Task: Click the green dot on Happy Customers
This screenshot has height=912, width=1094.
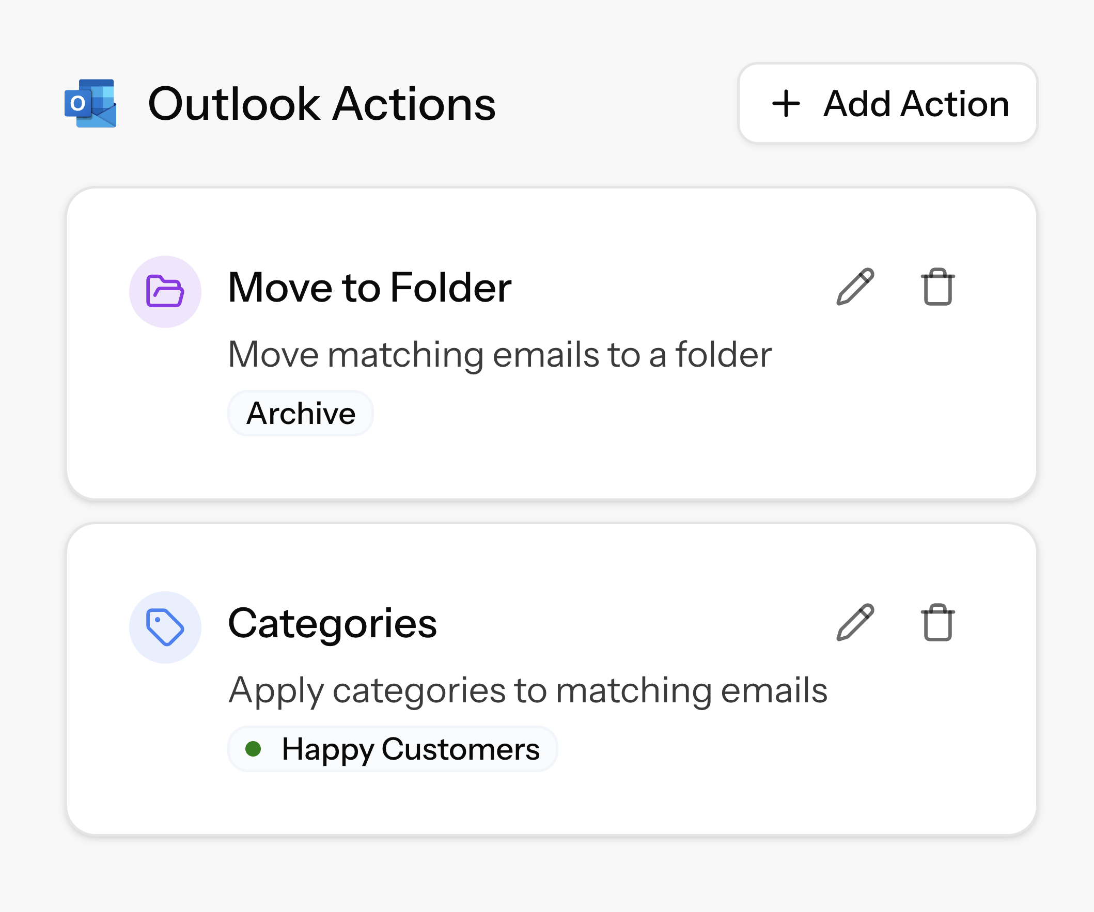Action: [x=255, y=750]
